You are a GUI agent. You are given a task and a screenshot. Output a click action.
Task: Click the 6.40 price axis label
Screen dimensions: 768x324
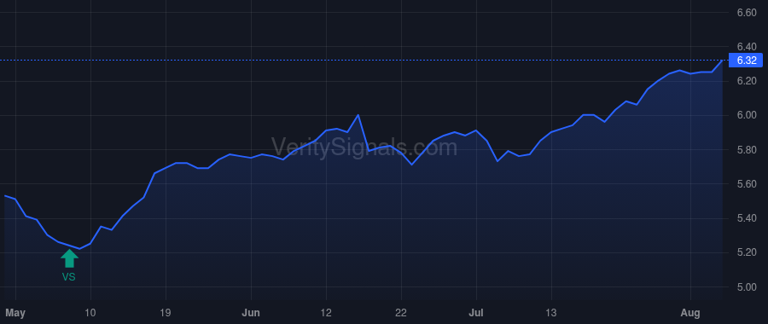747,47
